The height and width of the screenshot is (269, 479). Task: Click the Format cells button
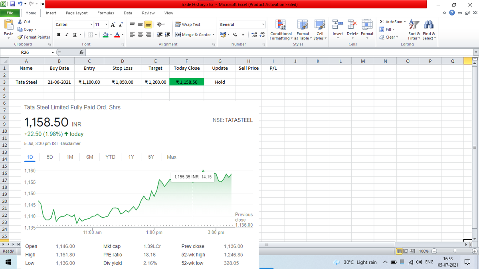[367, 30]
